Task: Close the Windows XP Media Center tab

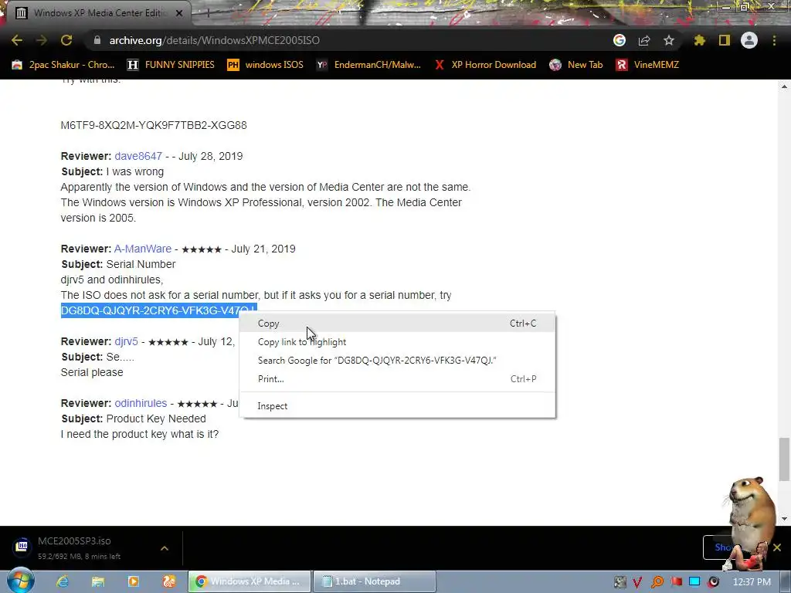Action: point(179,13)
